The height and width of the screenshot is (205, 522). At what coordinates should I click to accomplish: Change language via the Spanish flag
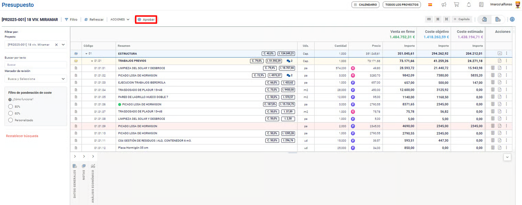tap(430, 5)
